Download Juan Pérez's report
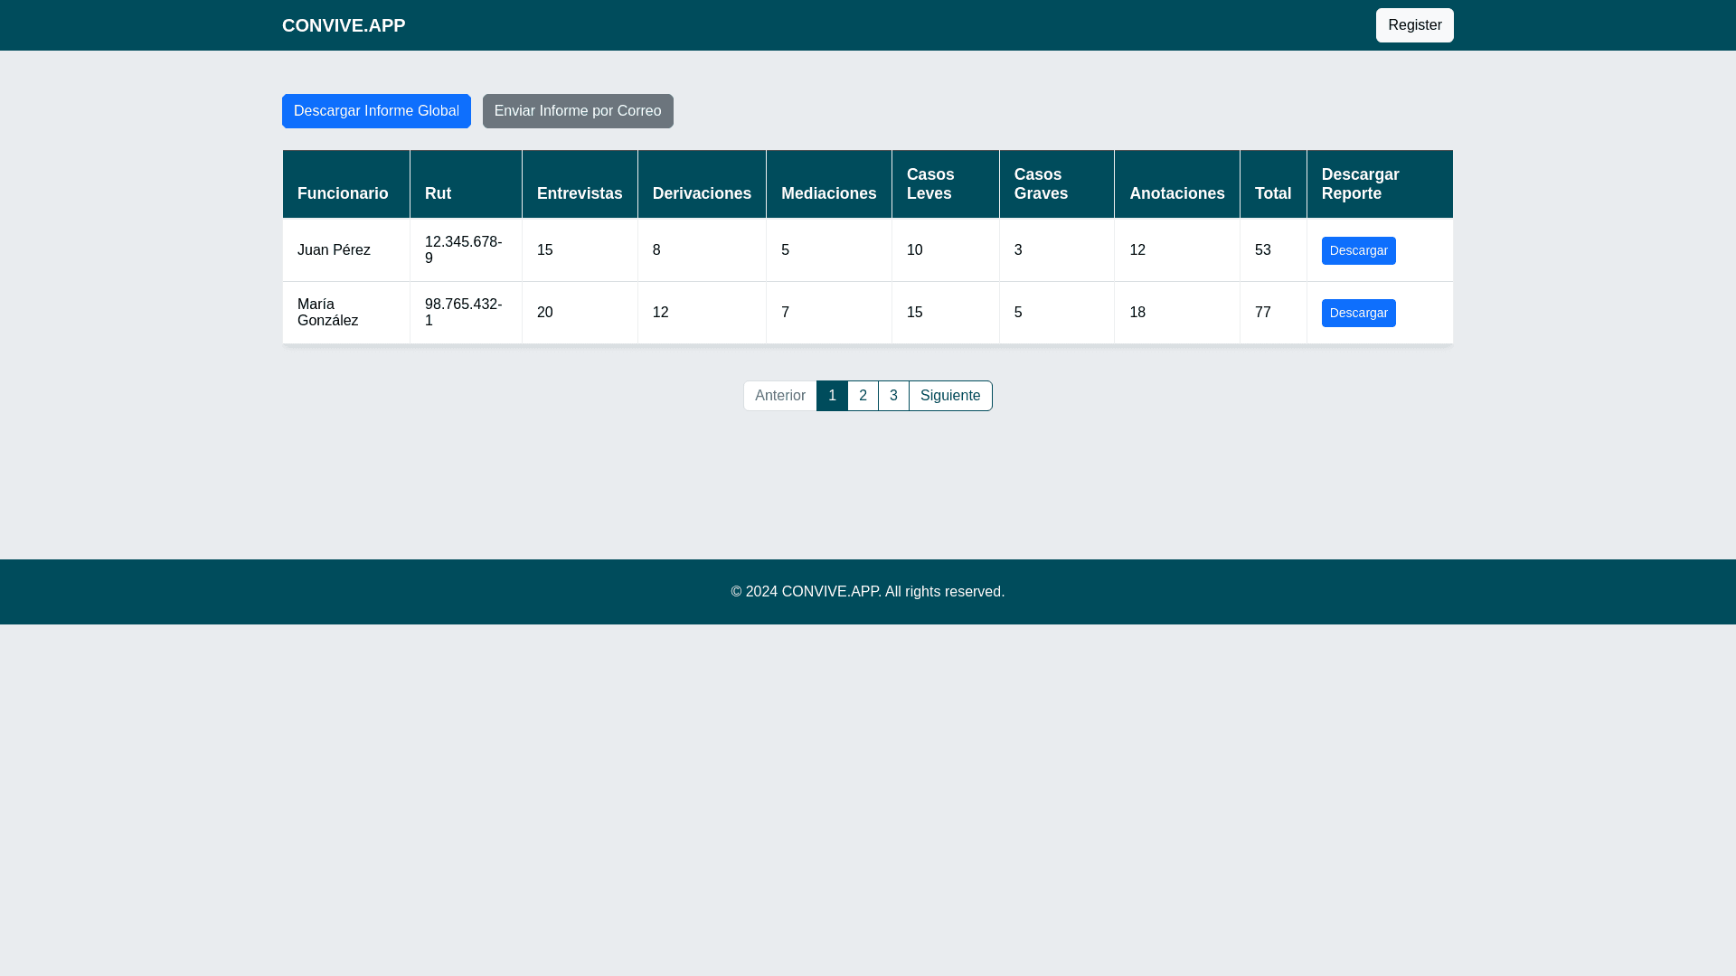Image resolution: width=1736 pixels, height=976 pixels. [x=1358, y=250]
